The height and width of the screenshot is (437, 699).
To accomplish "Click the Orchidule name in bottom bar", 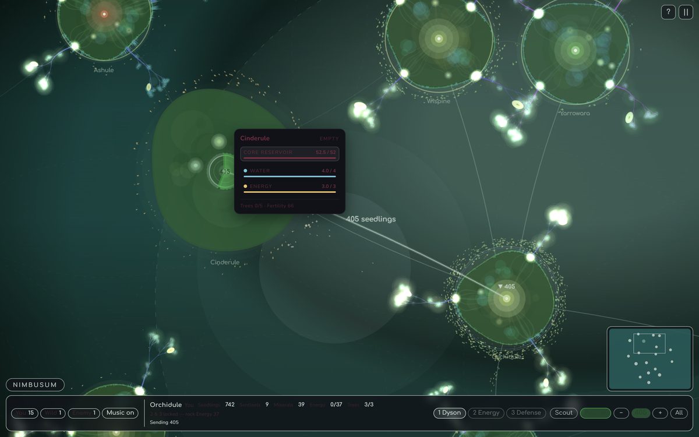I will (x=166, y=404).
